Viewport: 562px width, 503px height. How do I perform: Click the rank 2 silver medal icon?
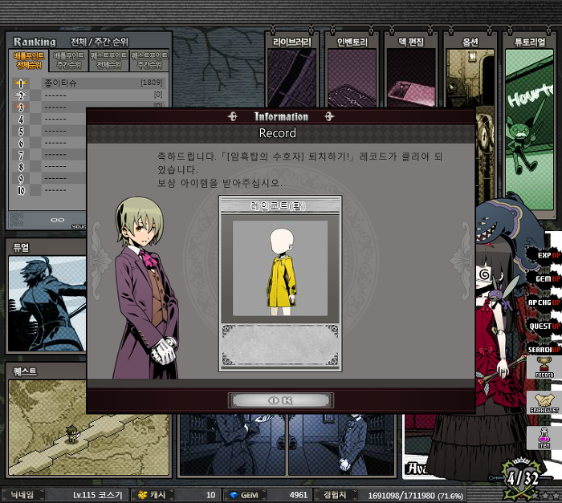click(20, 95)
